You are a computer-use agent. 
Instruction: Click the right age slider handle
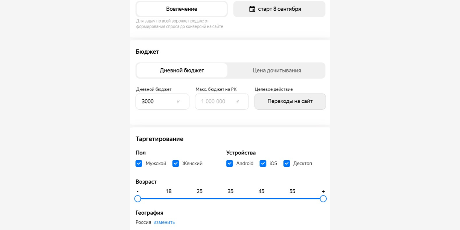(323, 199)
